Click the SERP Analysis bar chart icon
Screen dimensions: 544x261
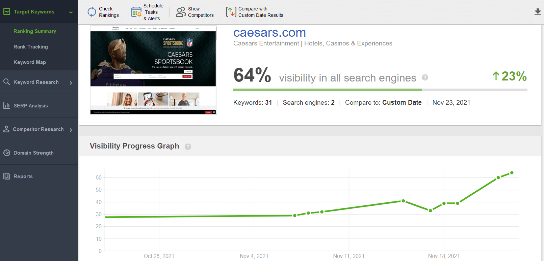(x=6, y=105)
